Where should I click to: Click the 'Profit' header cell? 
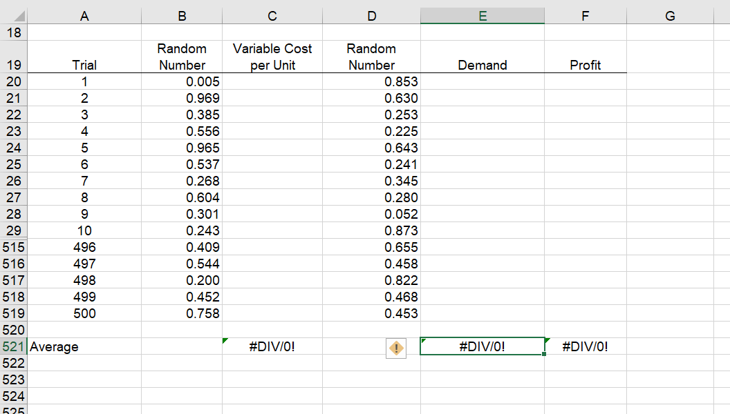click(586, 57)
